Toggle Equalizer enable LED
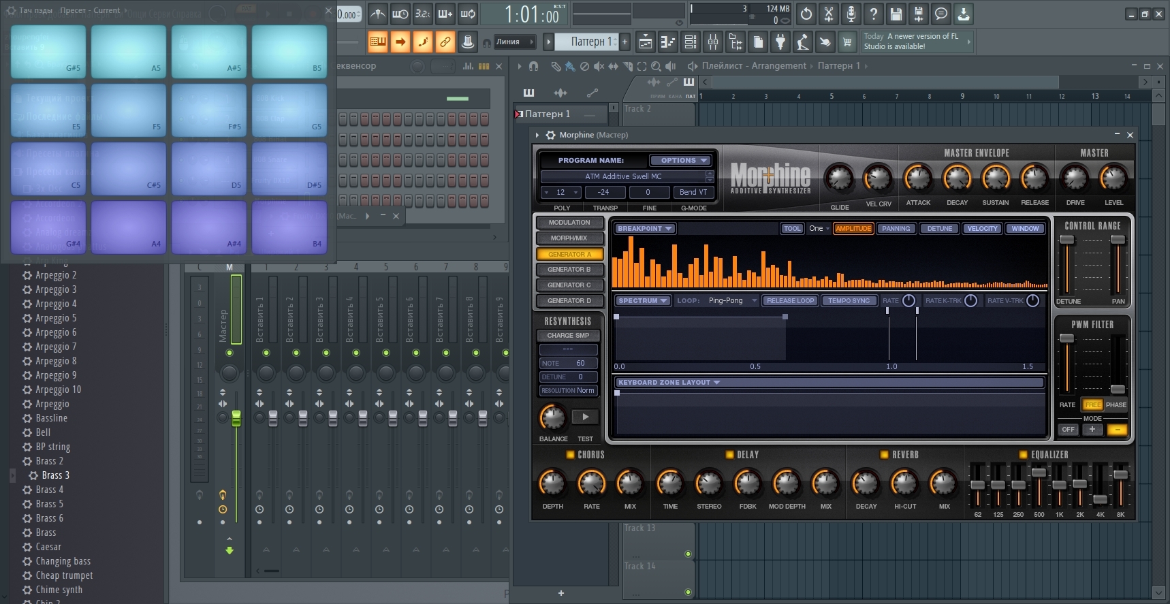This screenshot has width=1170, height=604. pyautogui.click(x=1023, y=454)
